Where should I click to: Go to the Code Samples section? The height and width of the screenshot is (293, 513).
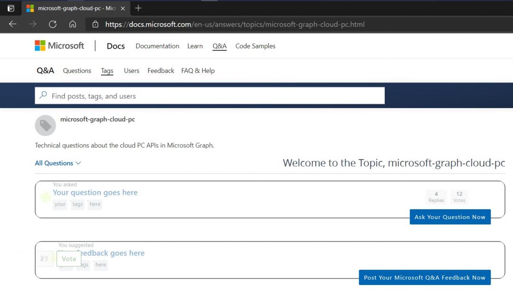click(255, 46)
